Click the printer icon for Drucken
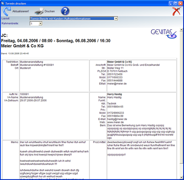The image size is (184, 180). 39,11
